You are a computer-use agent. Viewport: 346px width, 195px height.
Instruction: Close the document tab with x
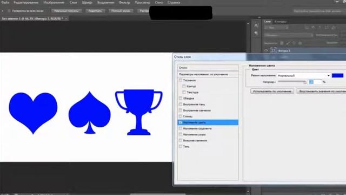[x=66, y=19]
